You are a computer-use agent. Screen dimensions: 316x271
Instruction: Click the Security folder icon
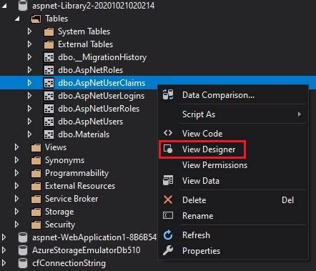36,225
